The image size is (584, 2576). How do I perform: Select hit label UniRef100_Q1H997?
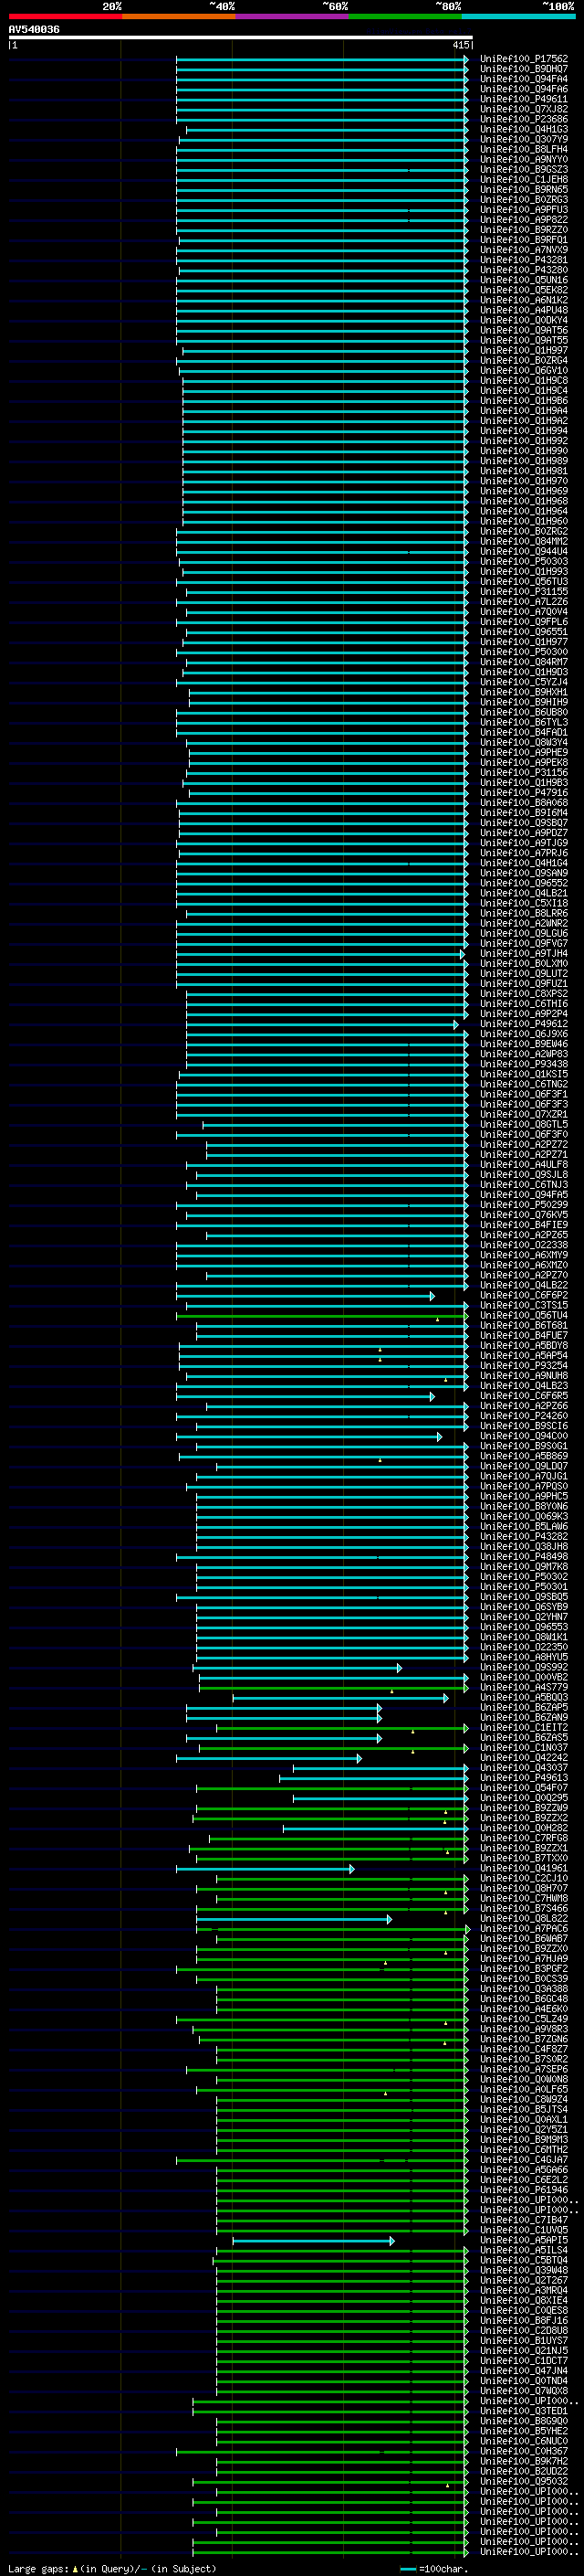(x=523, y=350)
